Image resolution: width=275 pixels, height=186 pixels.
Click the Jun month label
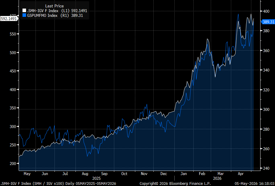tap(45, 174)
